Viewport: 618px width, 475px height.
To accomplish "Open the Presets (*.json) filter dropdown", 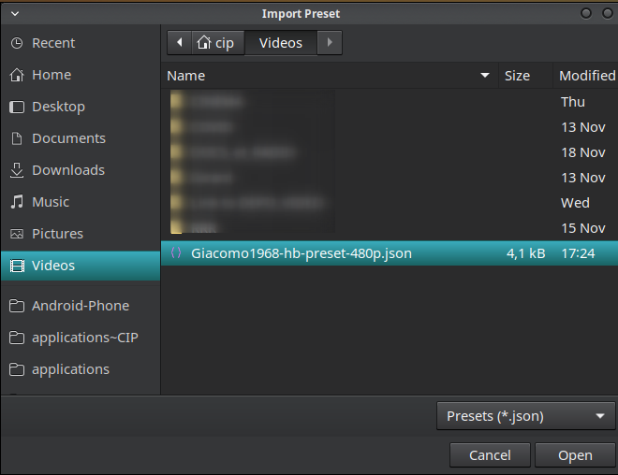I will pos(526,416).
